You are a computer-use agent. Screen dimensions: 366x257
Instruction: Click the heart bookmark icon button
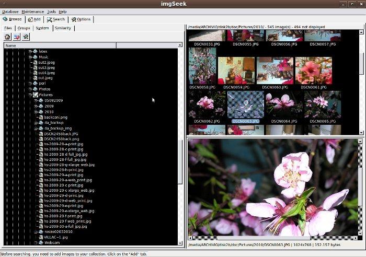point(17,37)
